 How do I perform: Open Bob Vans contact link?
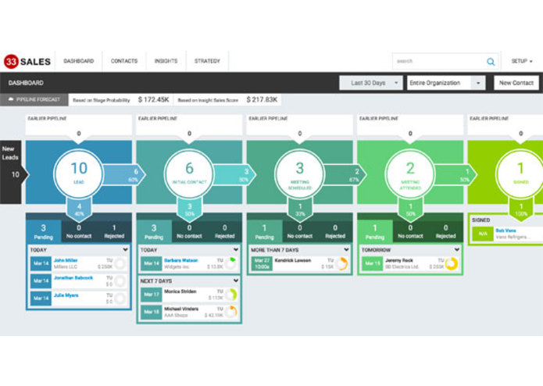pyautogui.click(x=506, y=231)
